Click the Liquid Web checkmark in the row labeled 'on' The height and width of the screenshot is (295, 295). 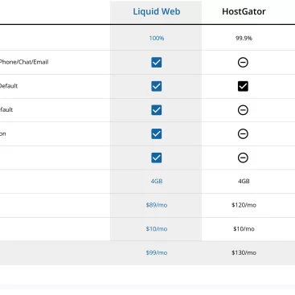[x=157, y=133]
